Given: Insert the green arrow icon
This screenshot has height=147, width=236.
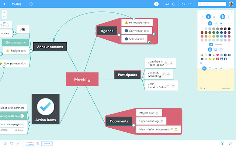Looking at the screenshot, I should tap(202, 55).
